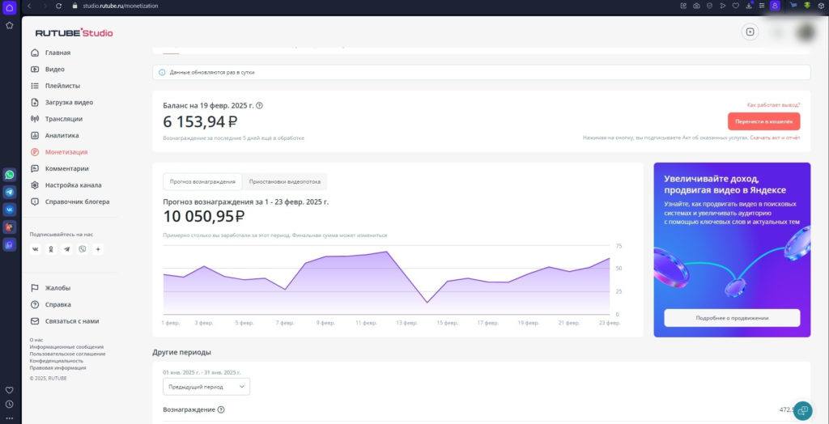Click the purple profile icon in browser toolbar

pos(775,6)
